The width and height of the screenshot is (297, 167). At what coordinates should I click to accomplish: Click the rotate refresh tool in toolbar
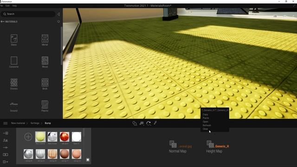pyautogui.click(x=148, y=123)
